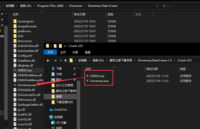Expand chevron after 脚本之家下载专用 in address bar
Viewport: 200px width, 129px height.
(x=135, y=60)
